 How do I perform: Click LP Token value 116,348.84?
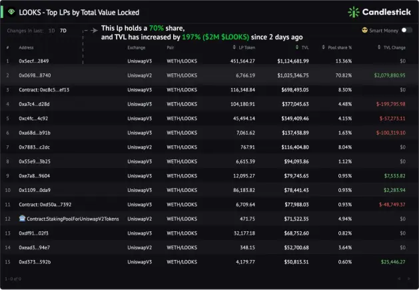click(x=242, y=90)
